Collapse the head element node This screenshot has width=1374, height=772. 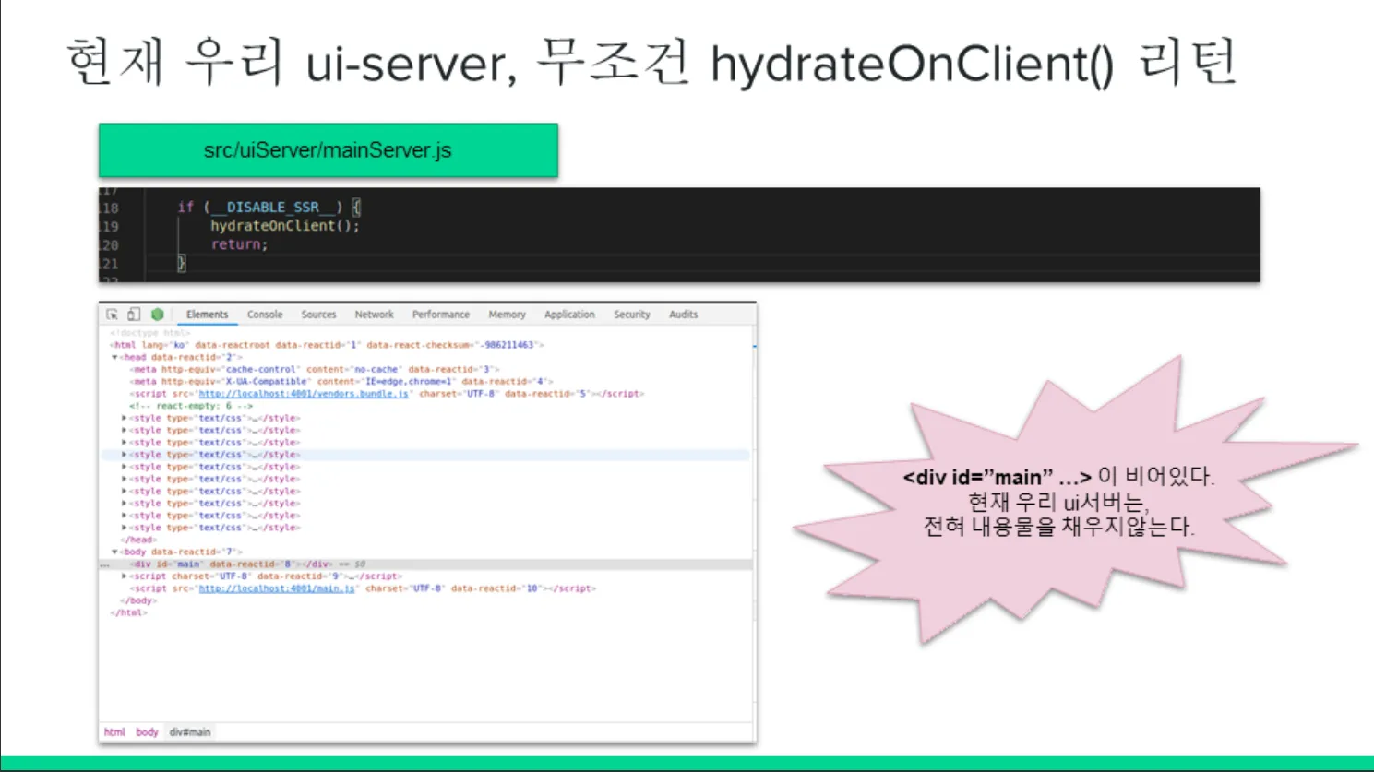point(115,357)
